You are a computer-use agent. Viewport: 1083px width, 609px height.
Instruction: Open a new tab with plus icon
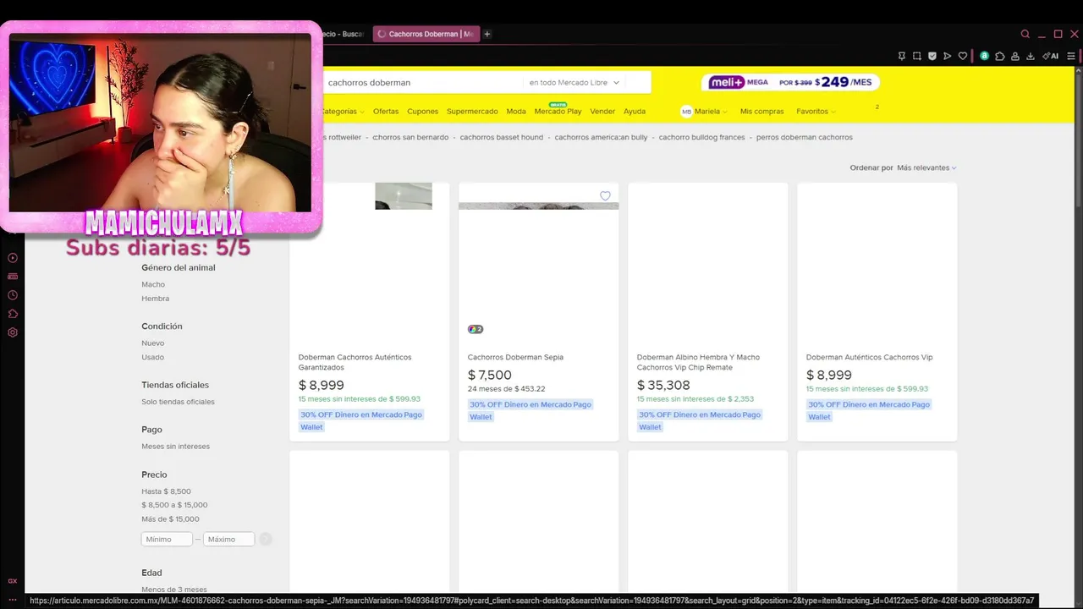pos(487,34)
